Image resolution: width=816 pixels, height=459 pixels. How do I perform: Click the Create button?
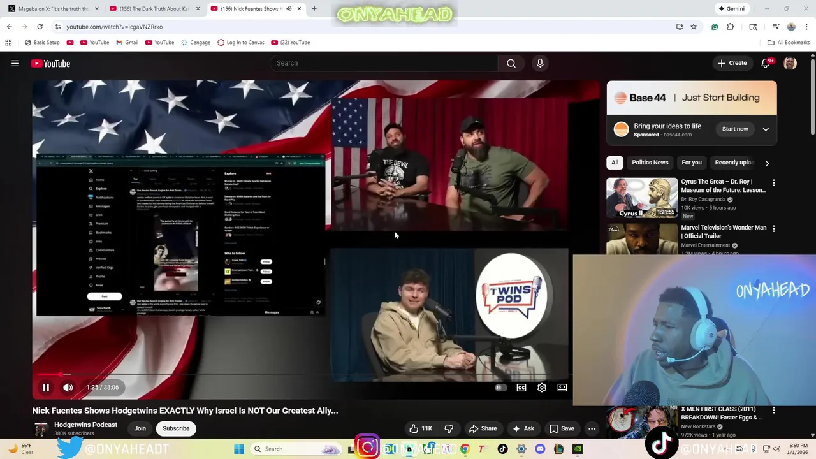(732, 63)
